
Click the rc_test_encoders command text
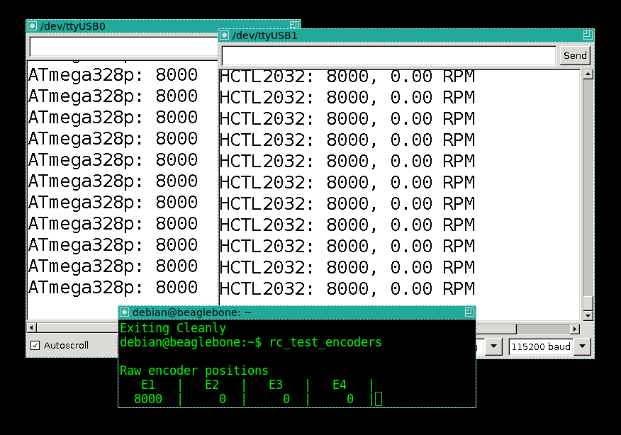[325, 342]
